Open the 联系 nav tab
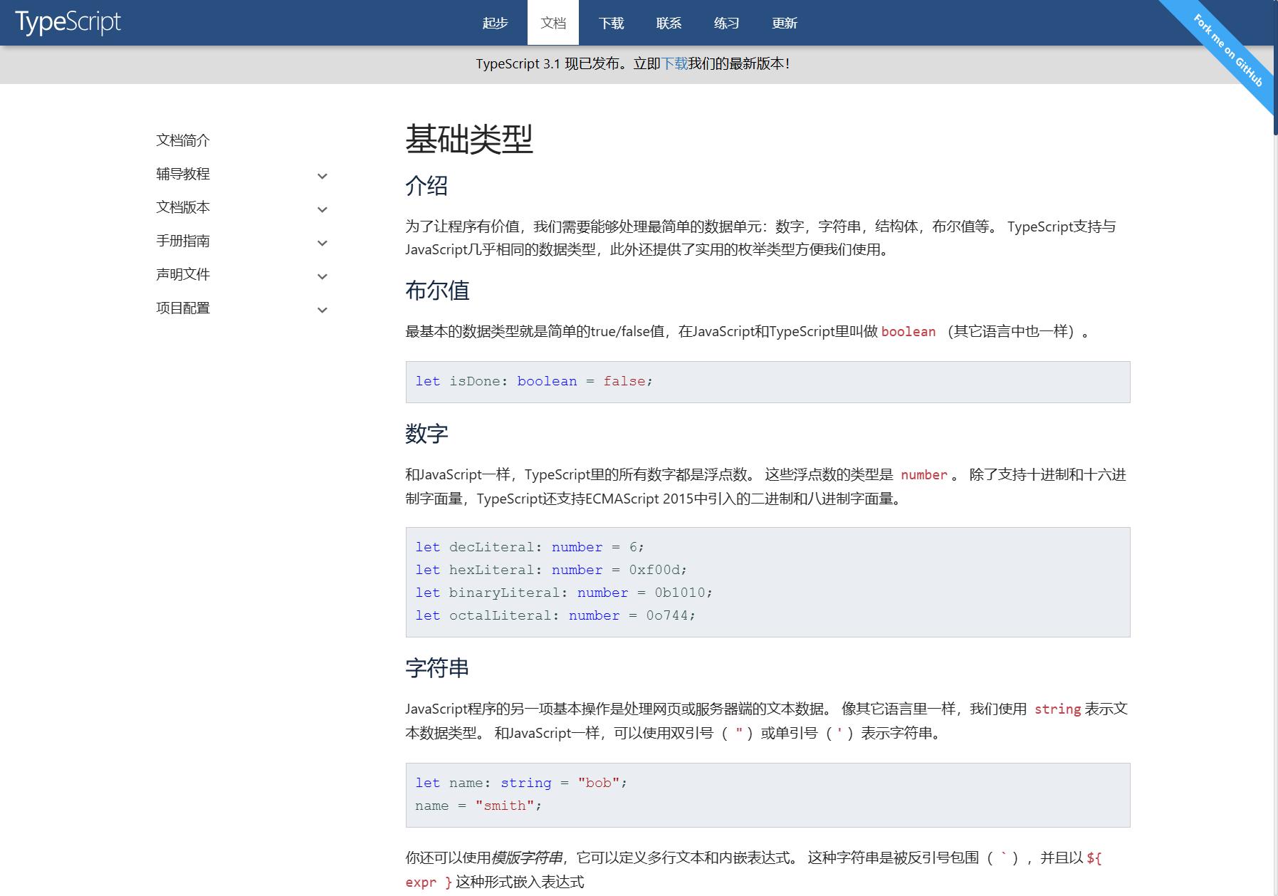The height and width of the screenshot is (896, 1278). [669, 23]
